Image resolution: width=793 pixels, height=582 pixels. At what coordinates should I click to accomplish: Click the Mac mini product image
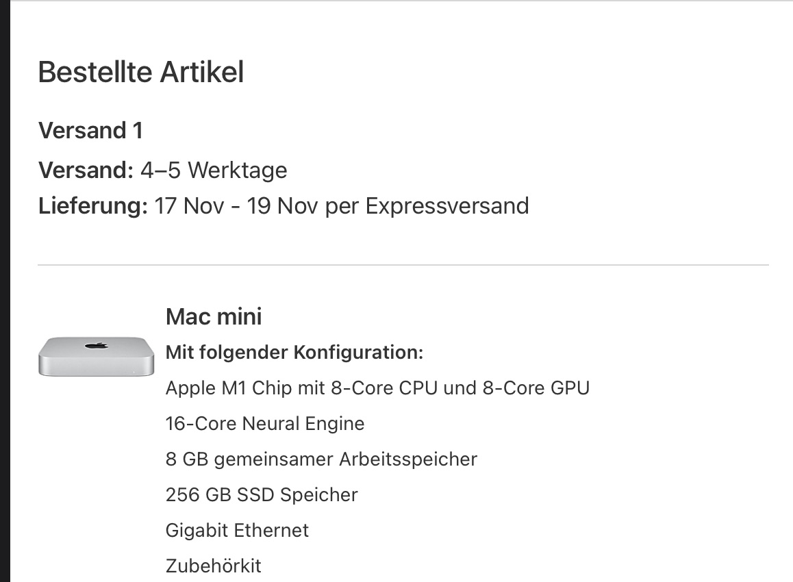click(x=96, y=357)
